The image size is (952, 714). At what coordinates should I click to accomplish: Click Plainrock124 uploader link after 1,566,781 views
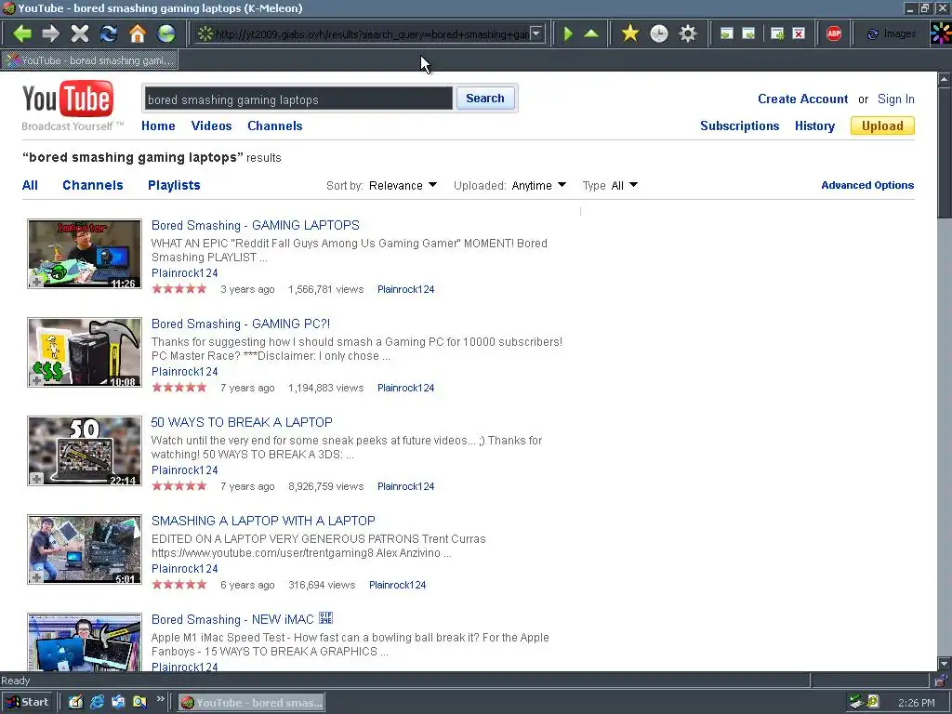[405, 290]
